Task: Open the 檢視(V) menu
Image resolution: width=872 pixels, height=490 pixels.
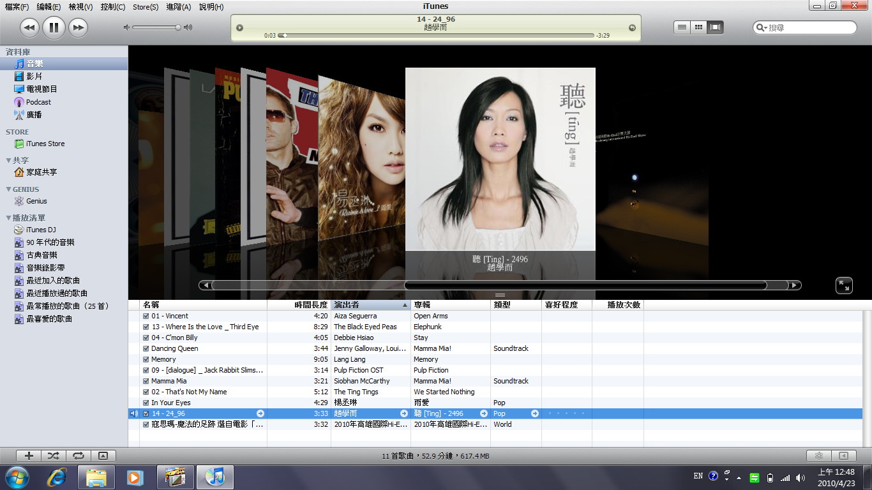Action: pos(80,7)
